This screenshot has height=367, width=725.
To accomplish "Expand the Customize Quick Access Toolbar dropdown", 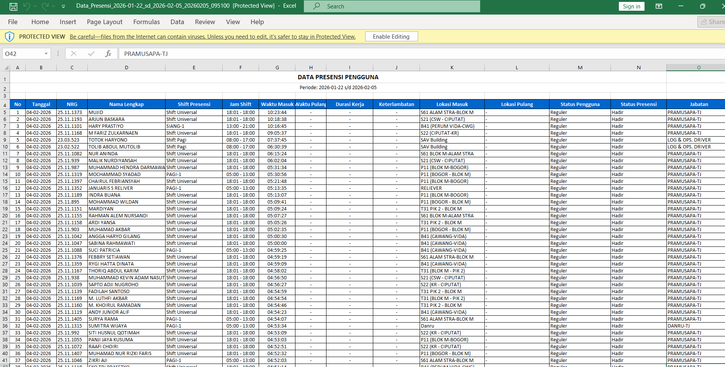I will click(63, 7).
